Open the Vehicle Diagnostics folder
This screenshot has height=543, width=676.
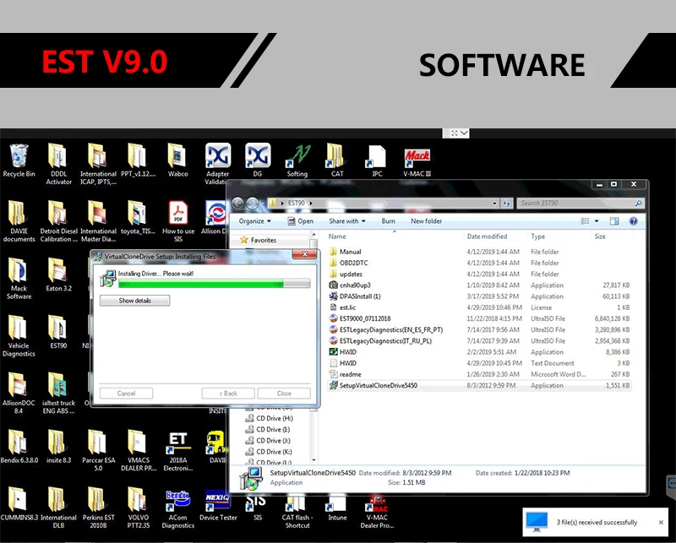(19, 336)
